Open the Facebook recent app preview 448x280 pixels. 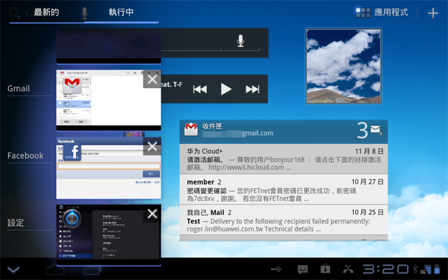pyautogui.click(x=108, y=168)
